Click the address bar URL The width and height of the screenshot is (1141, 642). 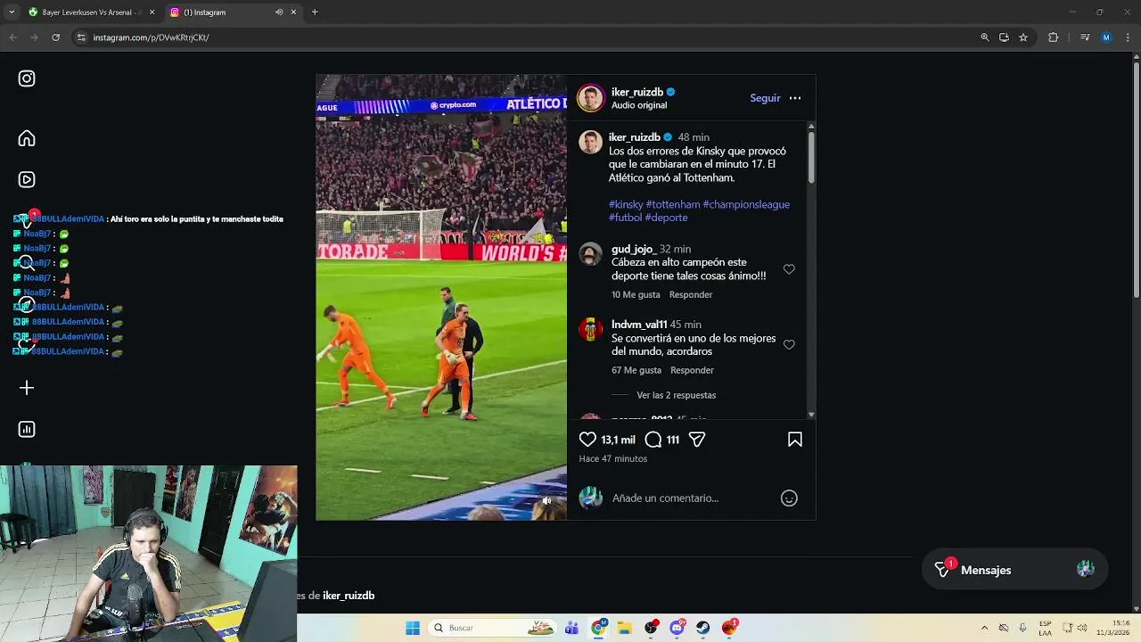(x=152, y=37)
